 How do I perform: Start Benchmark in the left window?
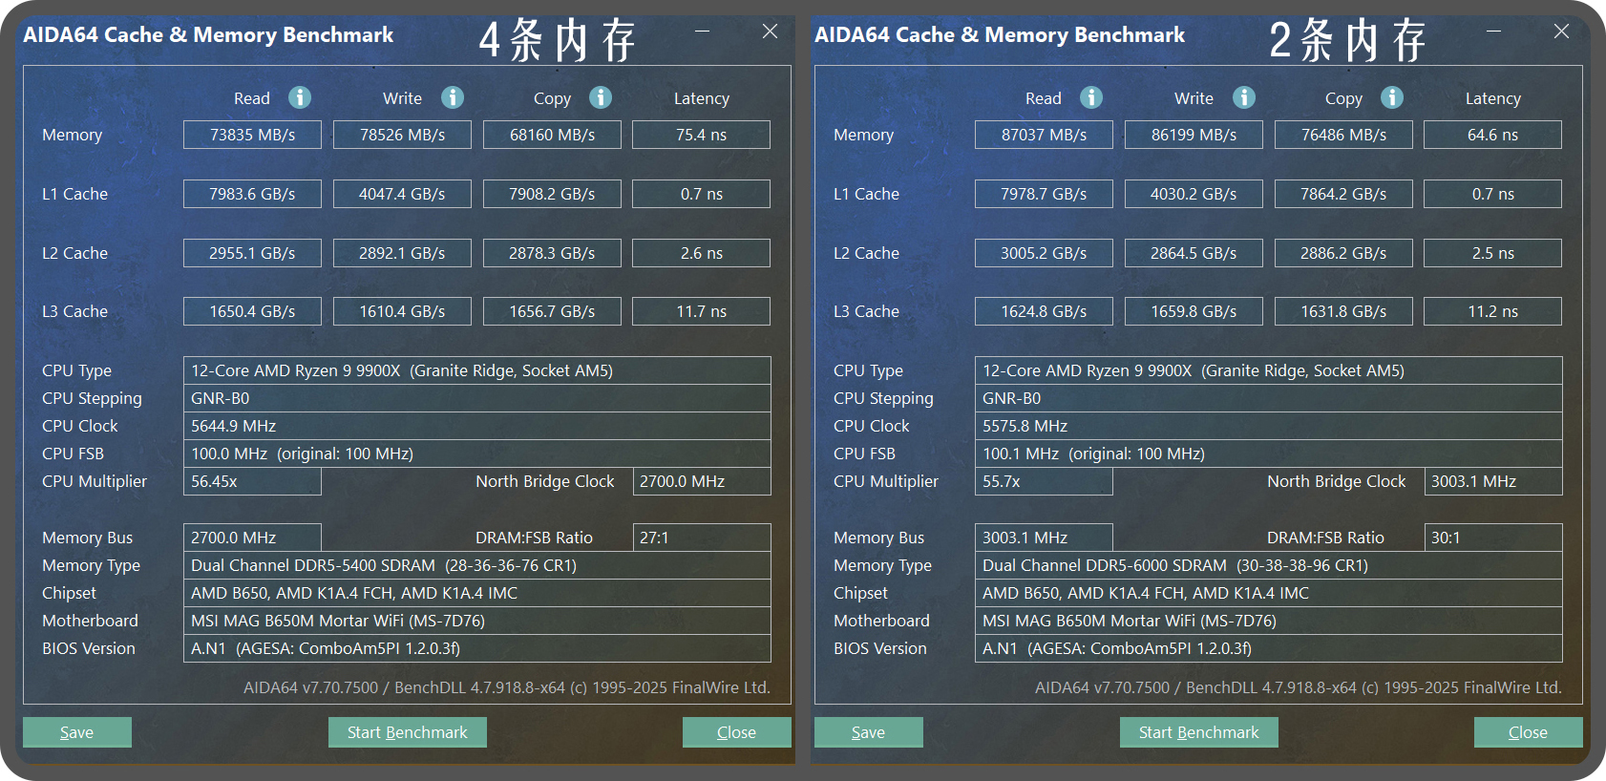pyautogui.click(x=408, y=732)
